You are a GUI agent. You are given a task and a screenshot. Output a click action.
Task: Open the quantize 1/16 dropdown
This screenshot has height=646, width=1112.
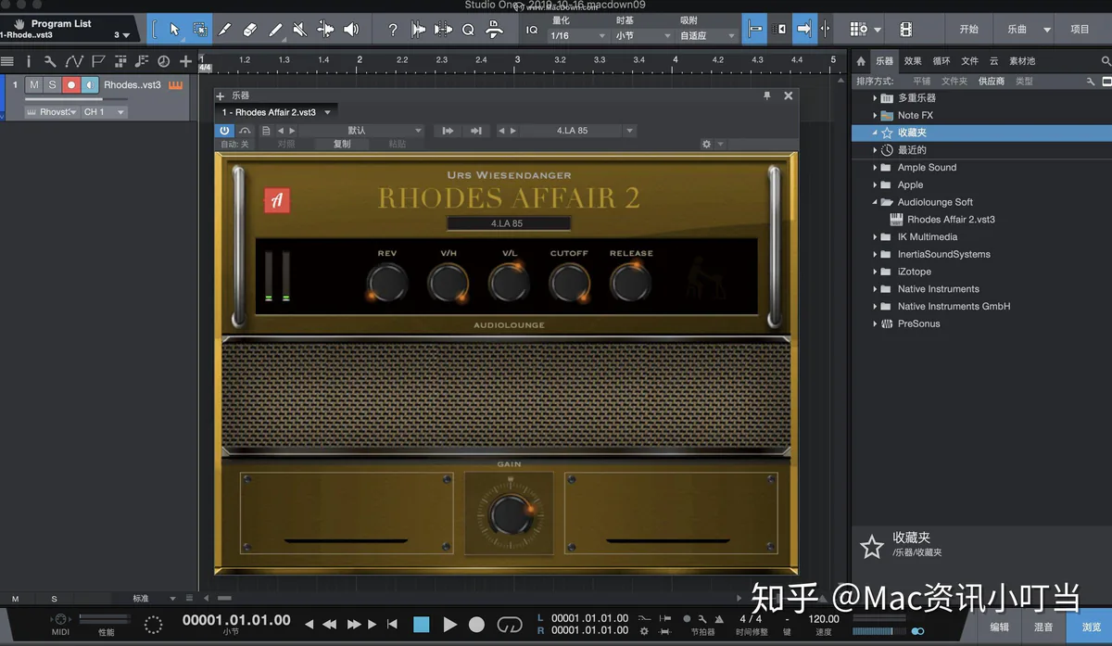577,36
